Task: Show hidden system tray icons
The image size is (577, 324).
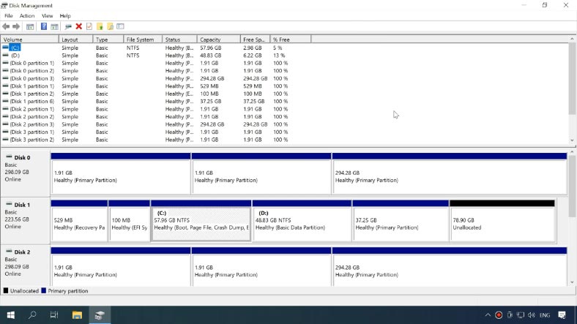Action: click(x=488, y=315)
